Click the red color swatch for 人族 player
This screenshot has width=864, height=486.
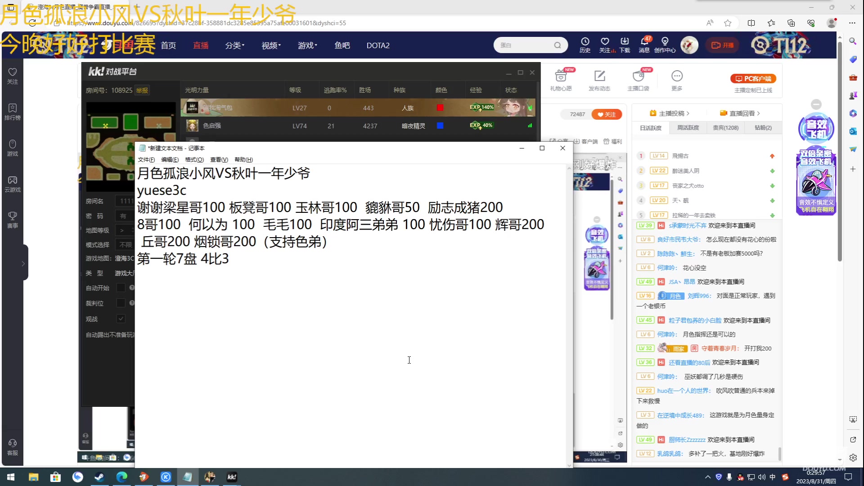pos(440,108)
